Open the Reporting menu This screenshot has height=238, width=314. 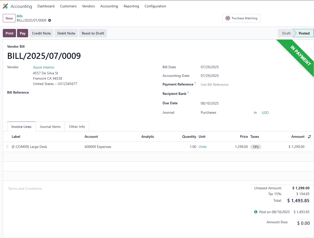point(131,6)
